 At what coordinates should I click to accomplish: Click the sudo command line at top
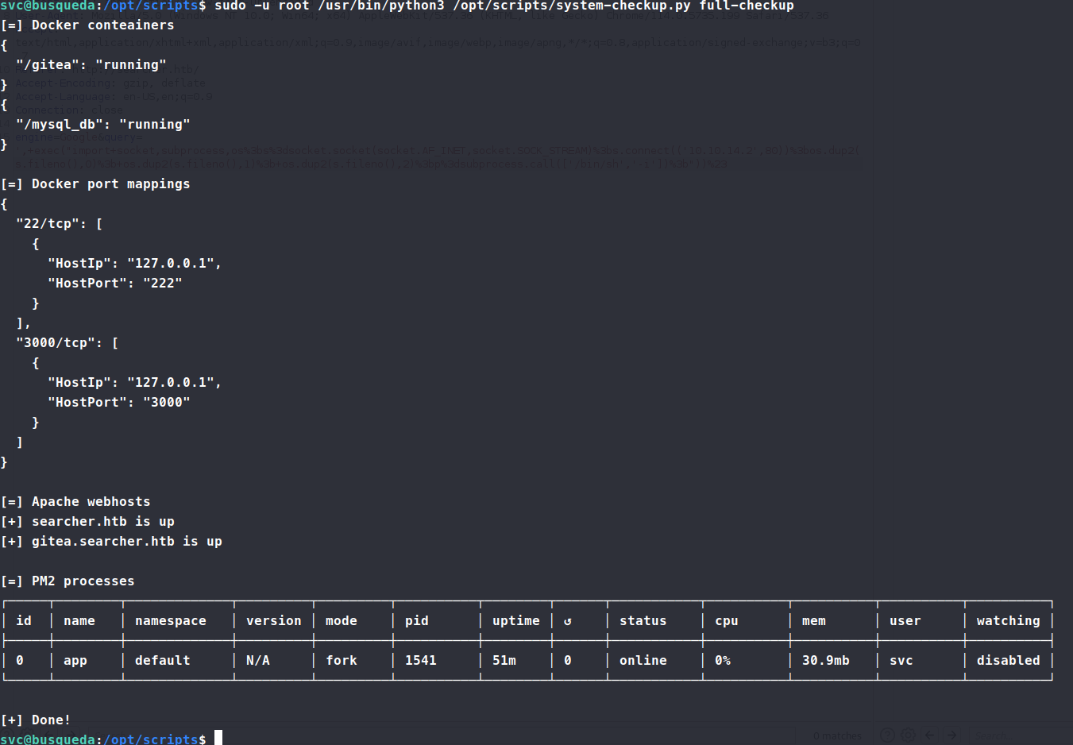coord(504,6)
